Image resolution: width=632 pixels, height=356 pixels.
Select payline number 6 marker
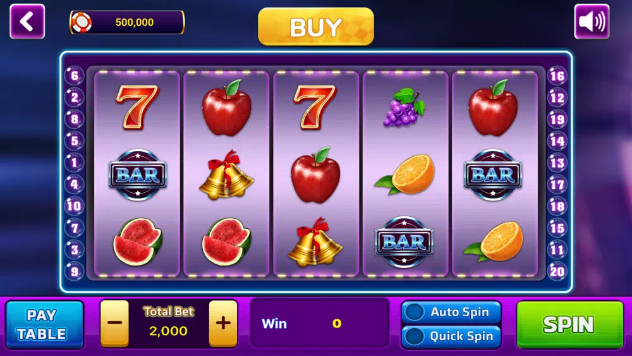75,75
